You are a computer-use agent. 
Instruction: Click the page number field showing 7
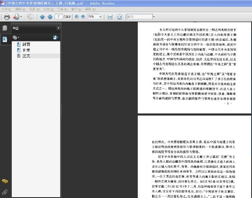(59, 16)
